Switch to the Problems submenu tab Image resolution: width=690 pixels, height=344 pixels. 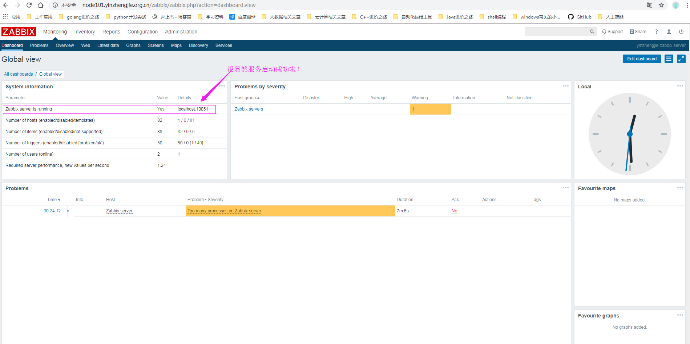point(39,45)
